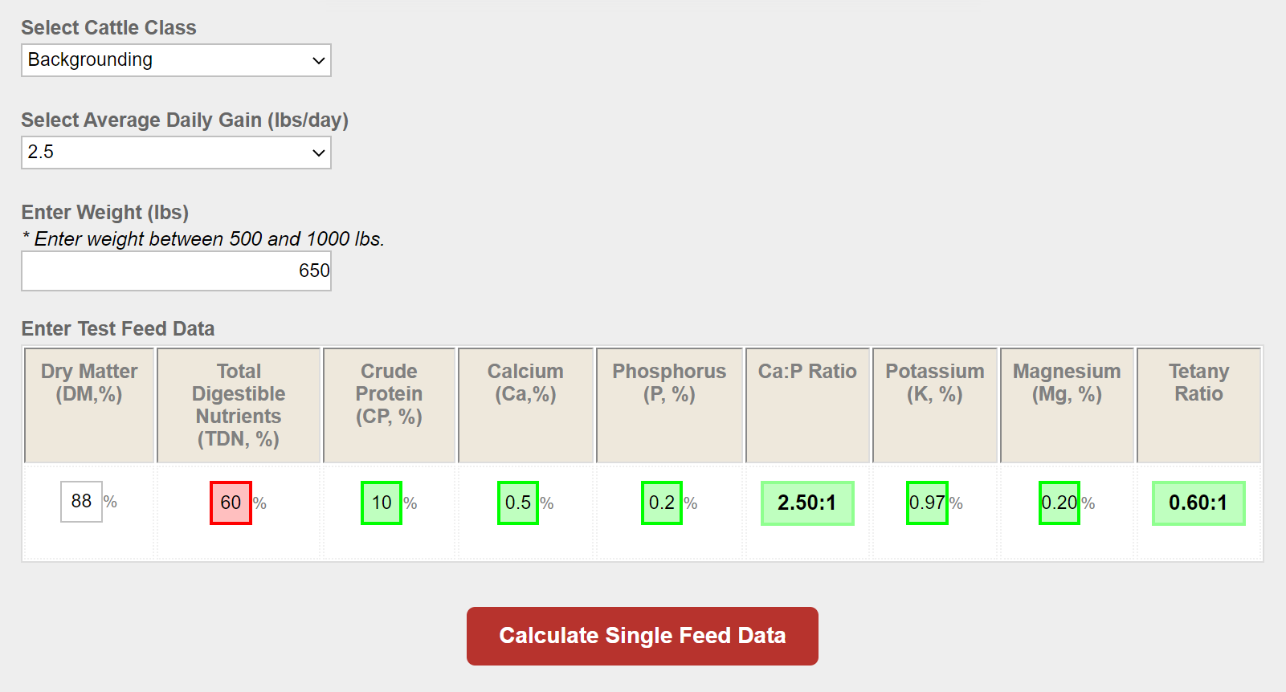
Task: Click the Ca:P Ratio result 2.50:1
Action: coord(807,503)
